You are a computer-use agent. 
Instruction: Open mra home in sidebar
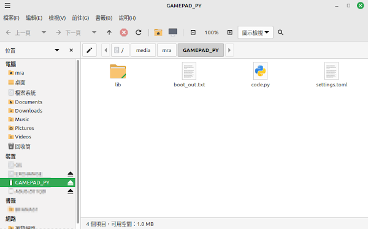pos(17,73)
